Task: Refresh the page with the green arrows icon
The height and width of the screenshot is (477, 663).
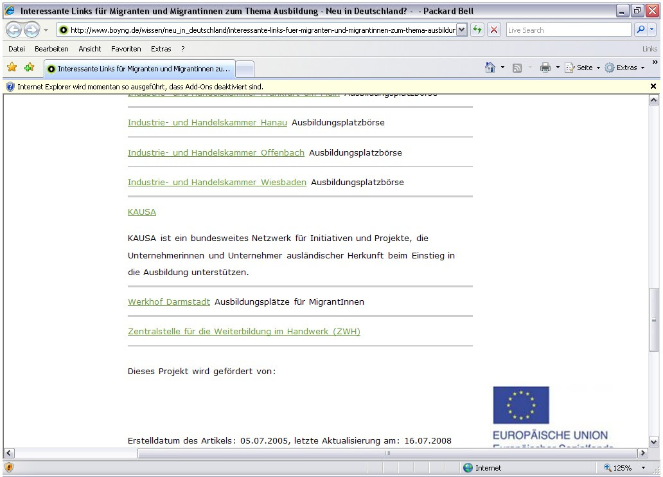Action: (x=477, y=30)
